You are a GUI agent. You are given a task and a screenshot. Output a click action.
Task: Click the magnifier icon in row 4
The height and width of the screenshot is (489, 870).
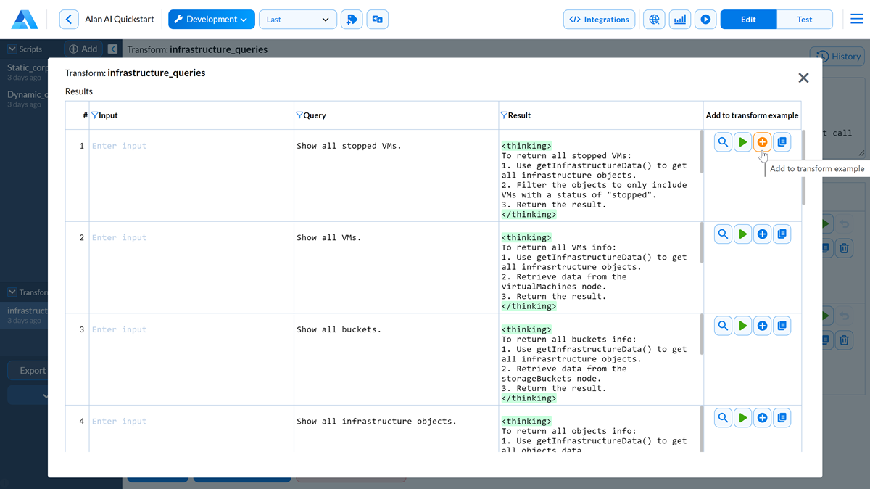coord(723,418)
